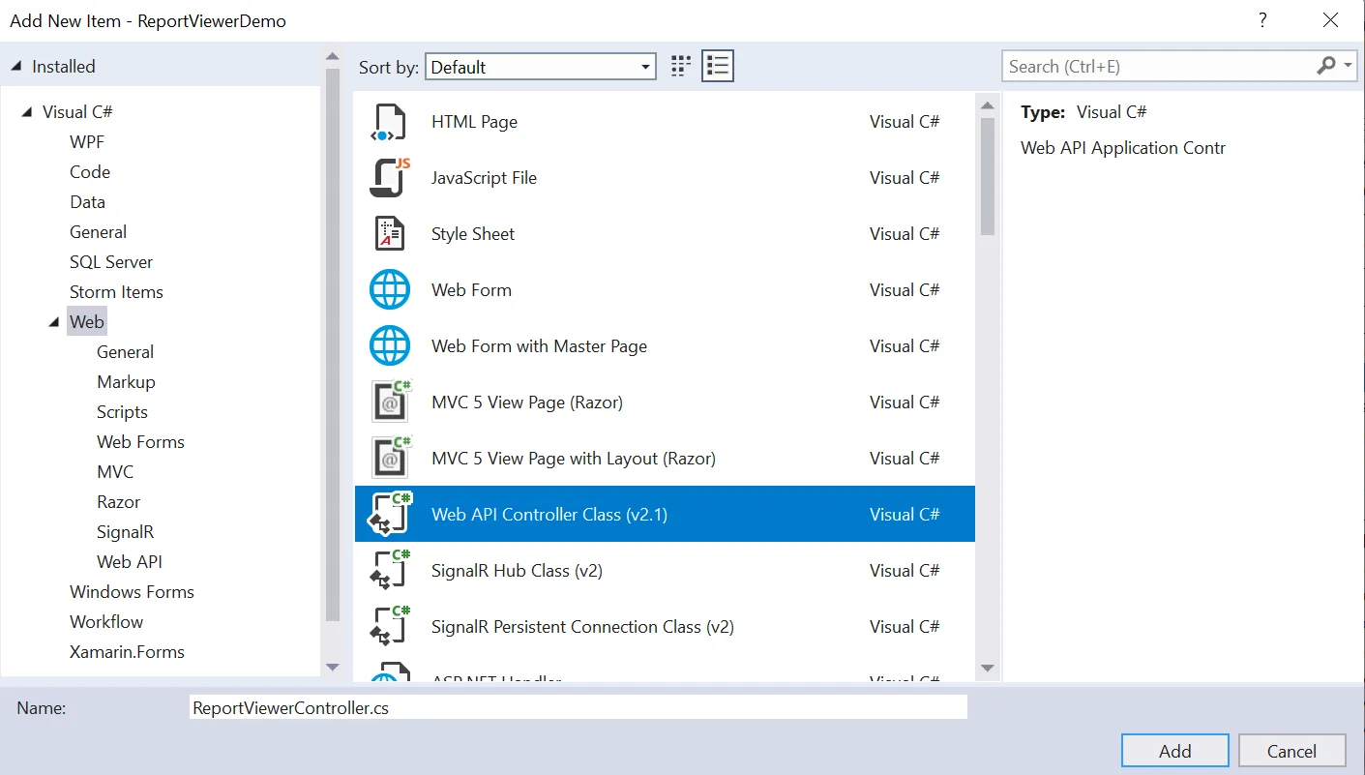Select the Razor subcategory
This screenshot has width=1365, height=775.
pos(118,502)
